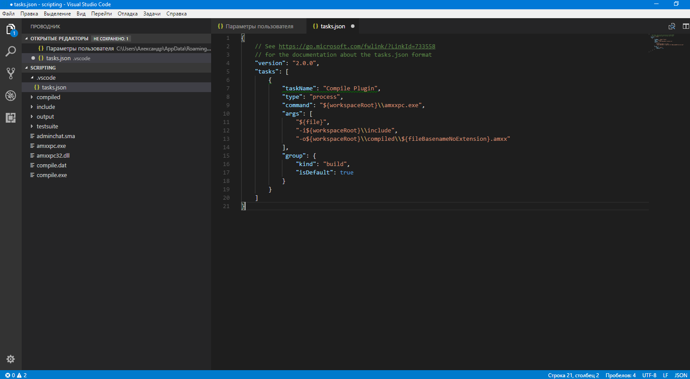Screen dimensions: 690x379
Task: Collapse the SCRIPTING folder section
Action: tap(116, 68)
